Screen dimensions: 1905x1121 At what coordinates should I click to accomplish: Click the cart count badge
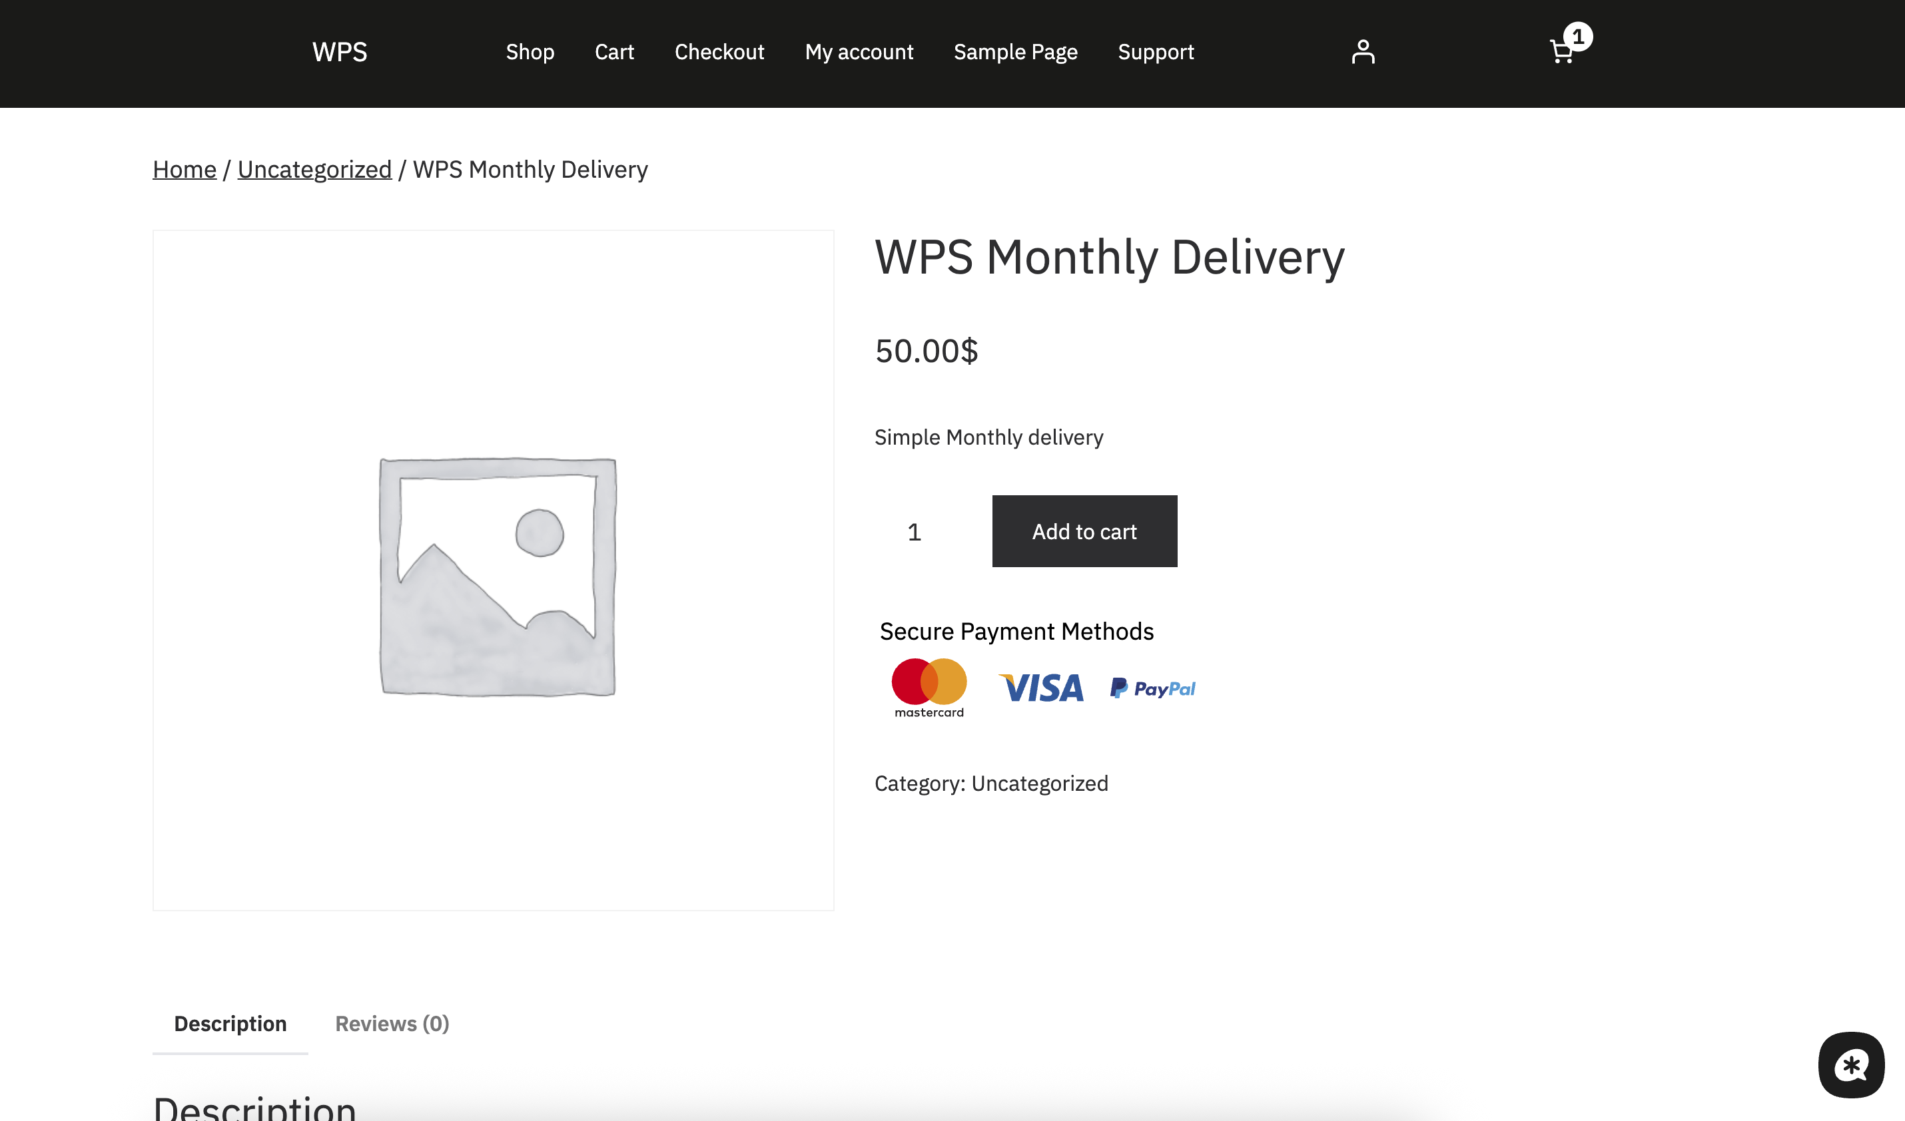tap(1578, 36)
